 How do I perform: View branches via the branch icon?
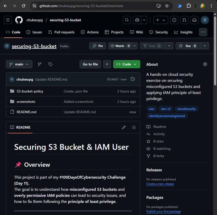click(x=40, y=64)
